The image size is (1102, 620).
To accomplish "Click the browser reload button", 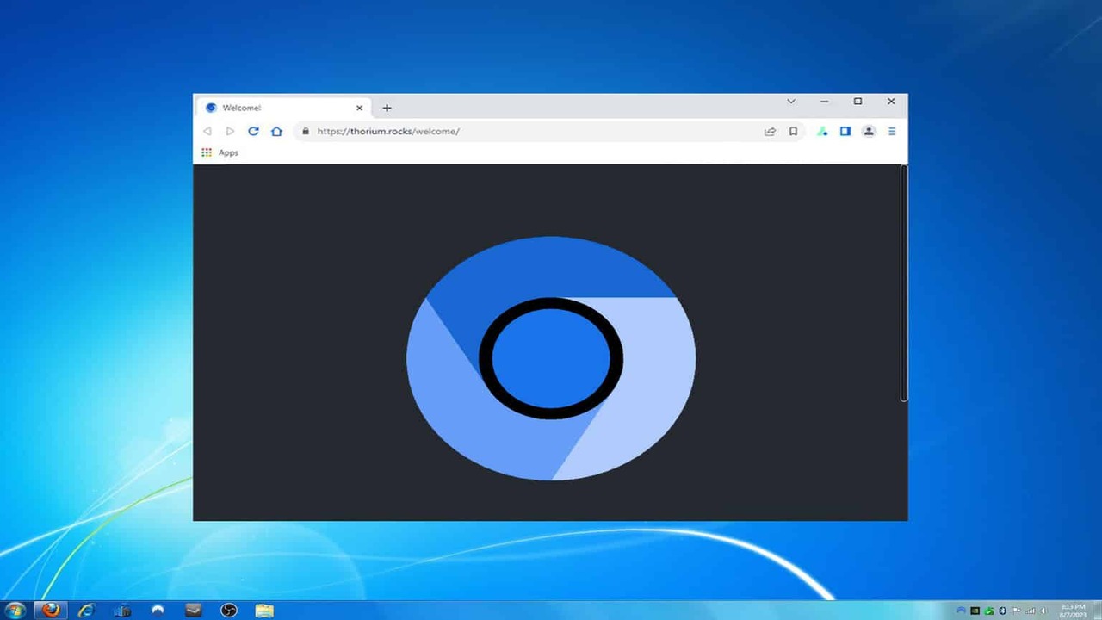I will pos(253,132).
